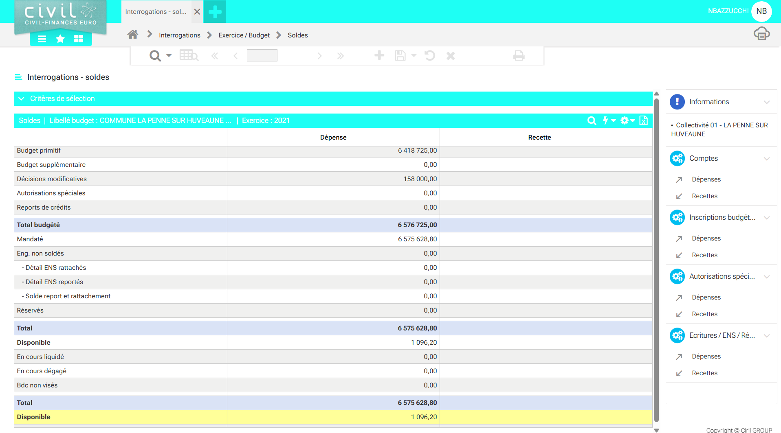Viewport: 781px width, 433px height.
Task: Open Recettes under Autorisations spéci...
Action: 704,314
